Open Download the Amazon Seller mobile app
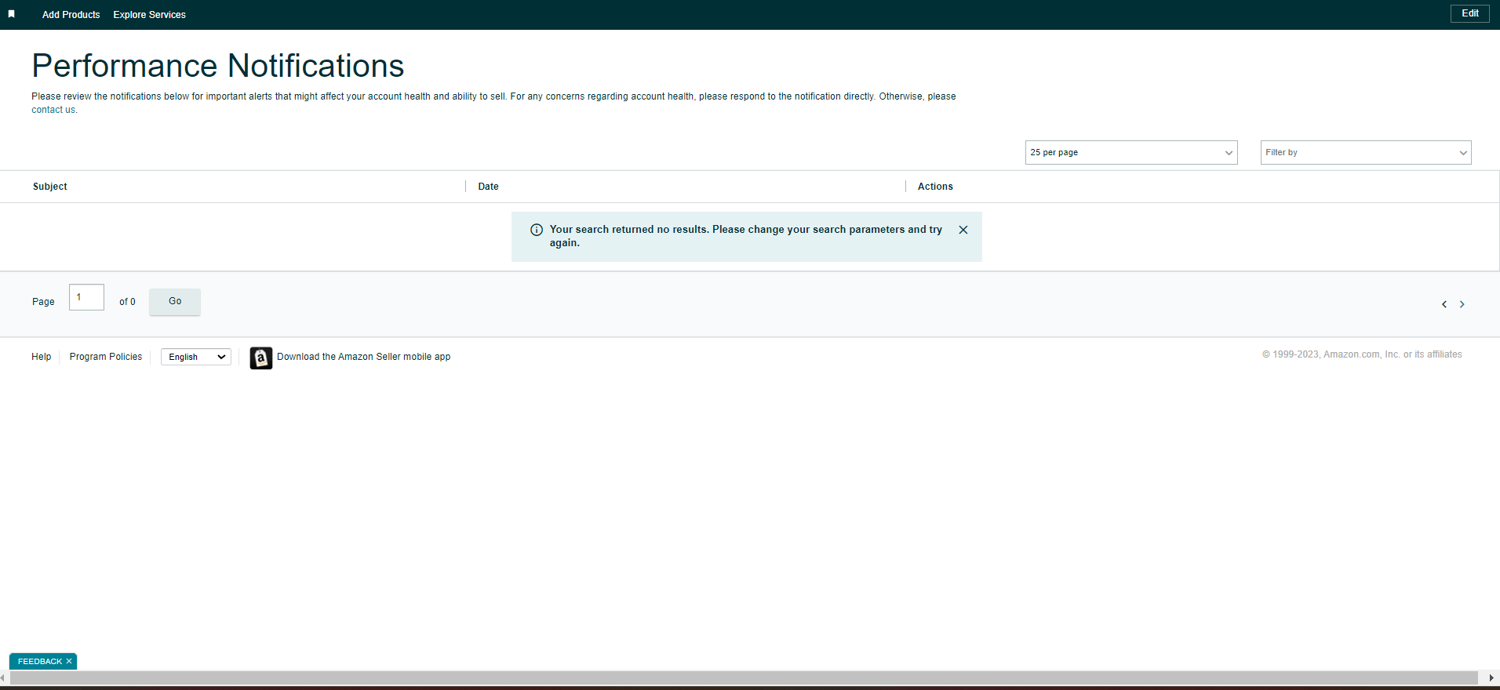Image resolution: width=1500 pixels, height=690 pixels. pos(364,357)
